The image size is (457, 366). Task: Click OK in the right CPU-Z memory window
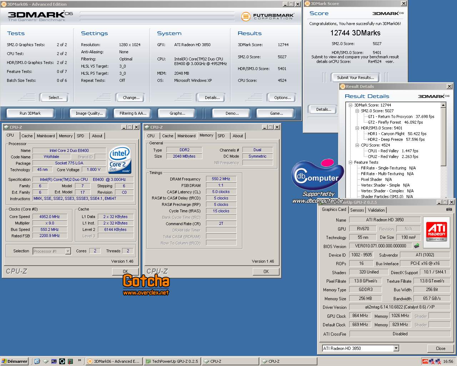266,272
